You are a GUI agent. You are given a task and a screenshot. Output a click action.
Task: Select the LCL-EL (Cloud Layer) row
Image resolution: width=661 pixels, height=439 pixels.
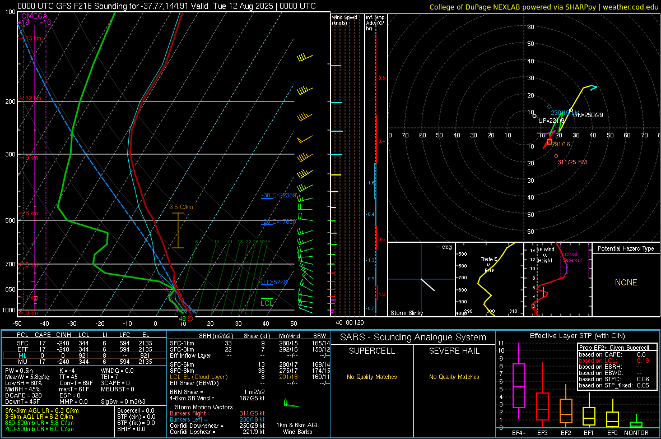[x=250, y=377]
